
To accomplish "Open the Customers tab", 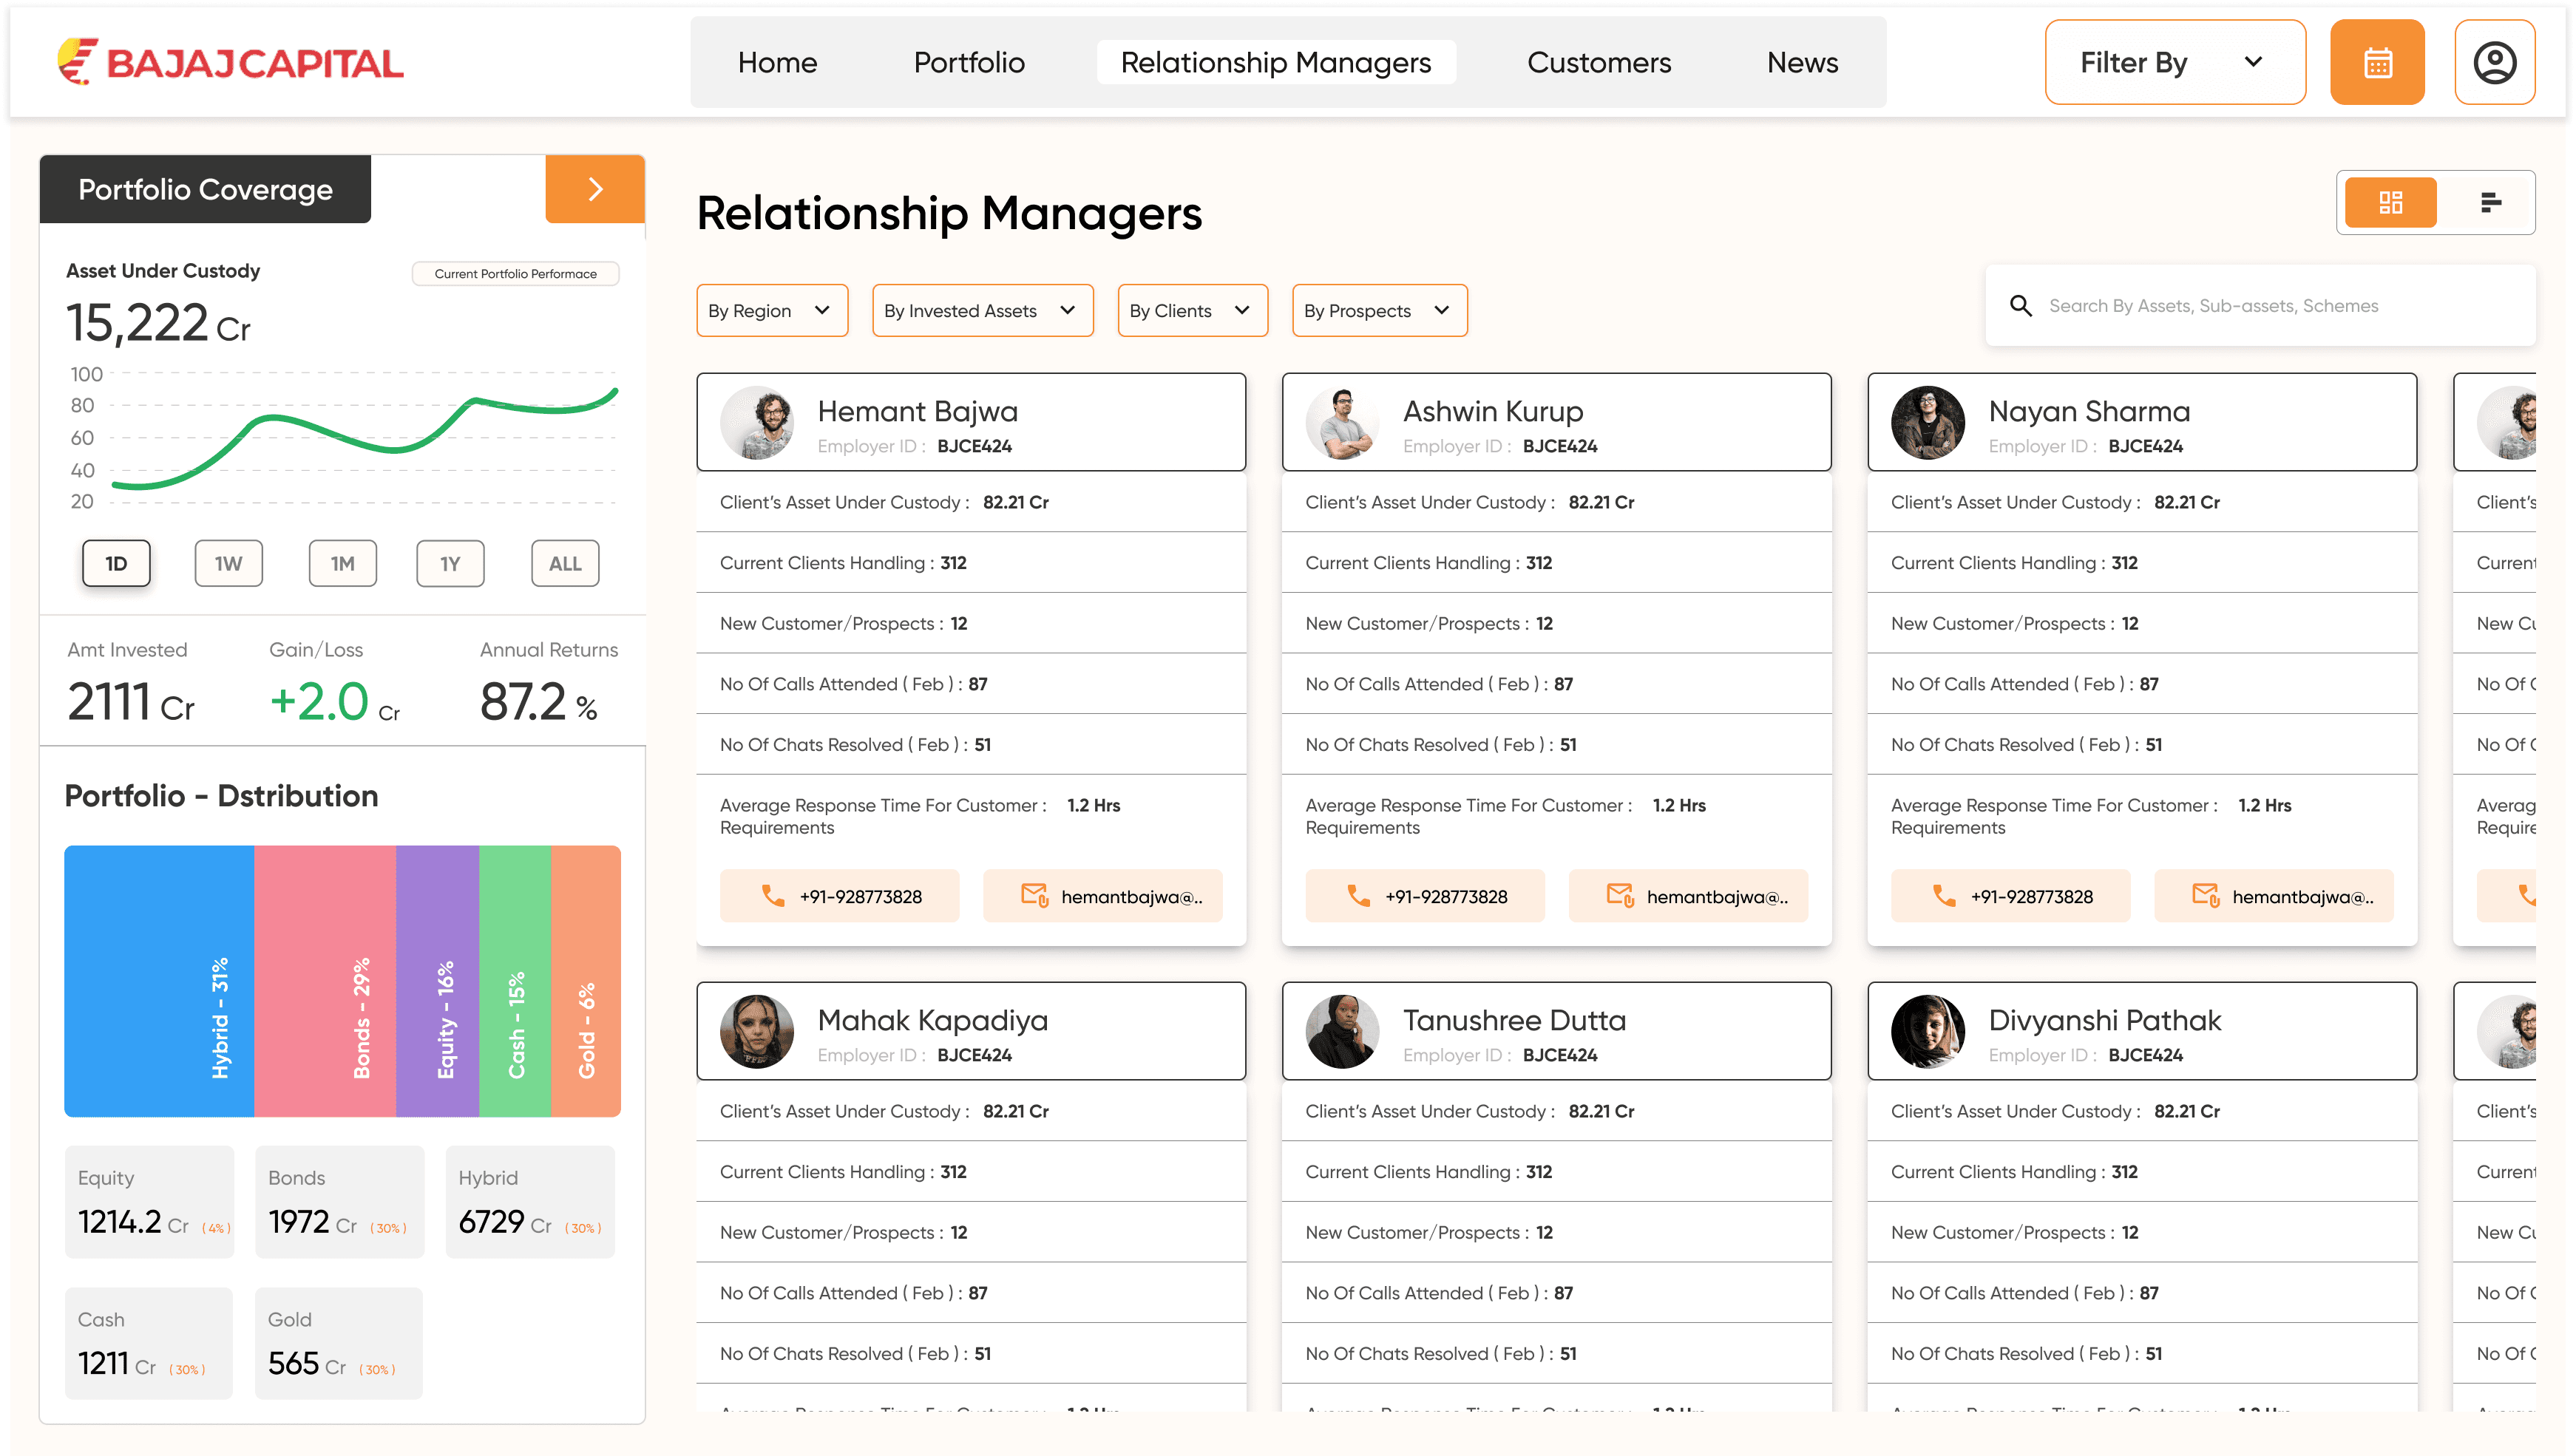I will [x=1598, y=62].
